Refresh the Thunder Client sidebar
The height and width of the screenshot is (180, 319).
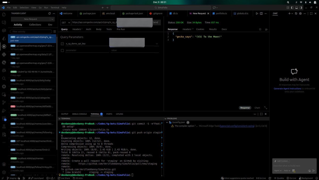pyautogui.click(x=49, y=13)
